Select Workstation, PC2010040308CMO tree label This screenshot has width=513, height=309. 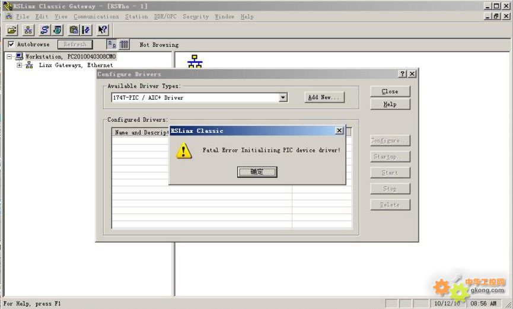click(x=71, y=56)
